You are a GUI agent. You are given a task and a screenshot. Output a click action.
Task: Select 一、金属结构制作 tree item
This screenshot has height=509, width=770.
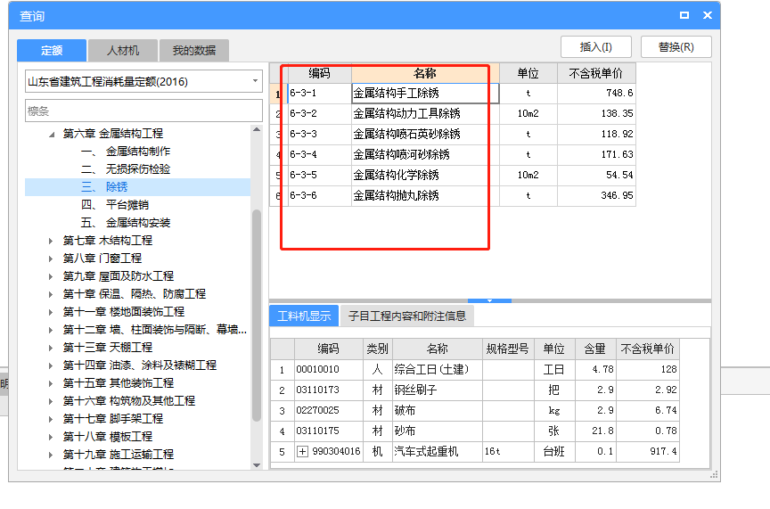pyautogui.click(x=126, y=152)
